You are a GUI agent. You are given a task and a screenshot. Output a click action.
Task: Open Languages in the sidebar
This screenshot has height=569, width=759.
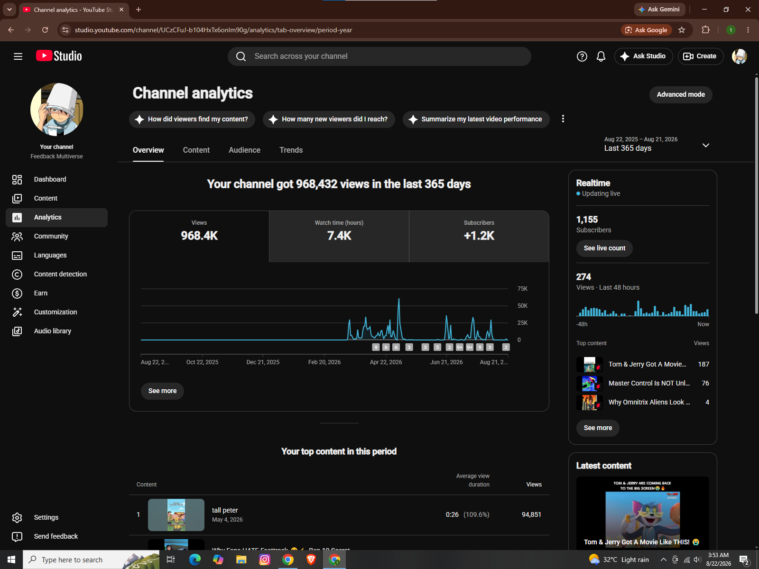click(56, 255)
